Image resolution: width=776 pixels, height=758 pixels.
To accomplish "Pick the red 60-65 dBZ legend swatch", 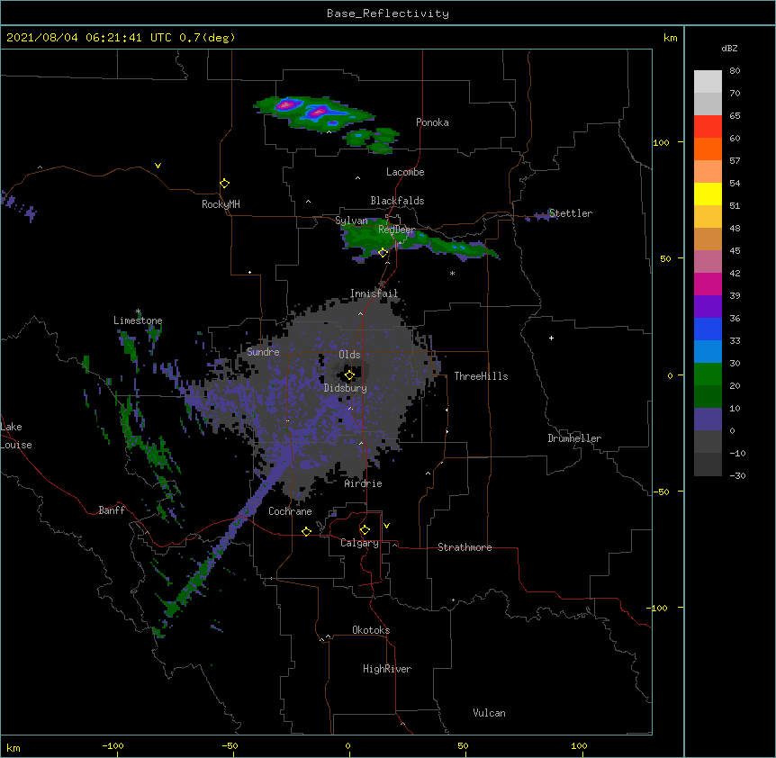I will tap(708, 127).
